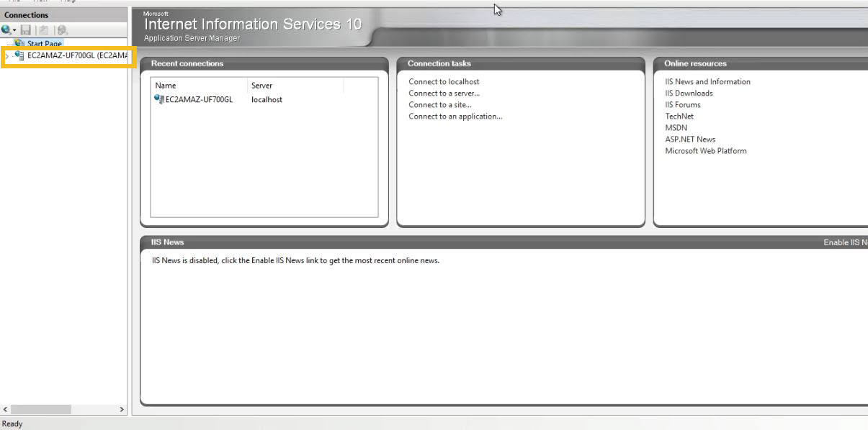The width and height of the screenshot is (868, 430).
Task: Click the Create New Connection globe icon
Action: 6,29
